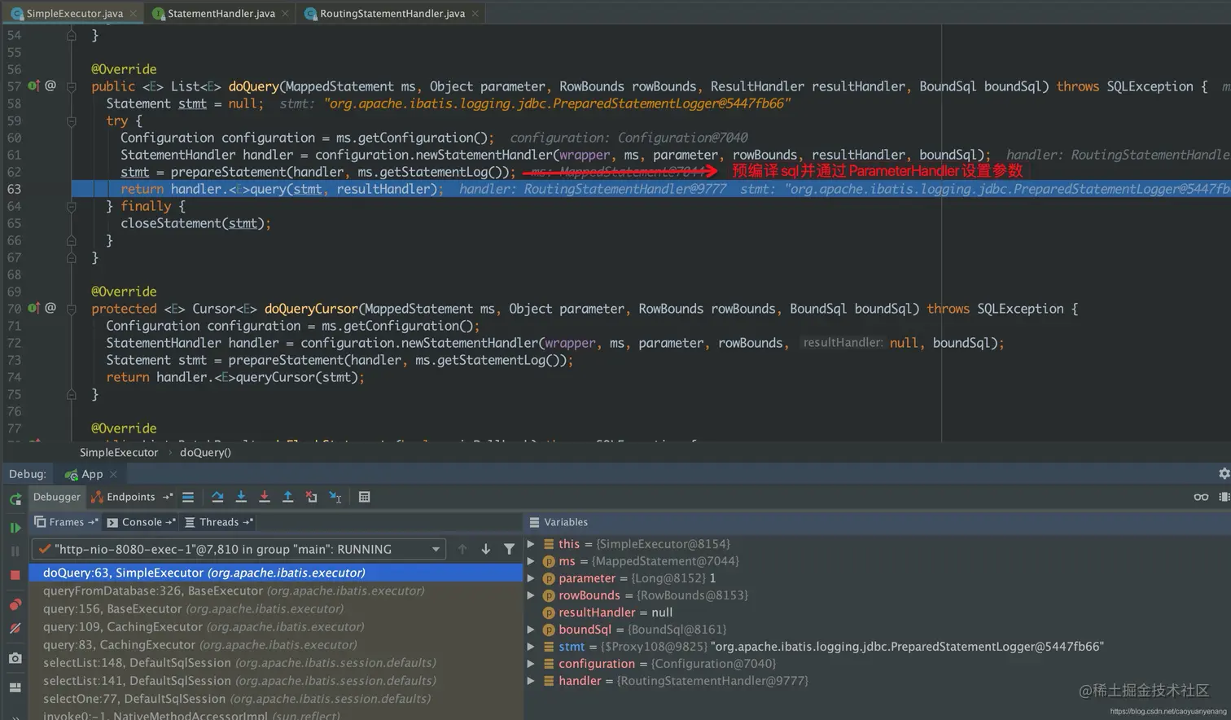
Task: Switch to SimpleExecutor.java tab
Action: click(74, 13)
